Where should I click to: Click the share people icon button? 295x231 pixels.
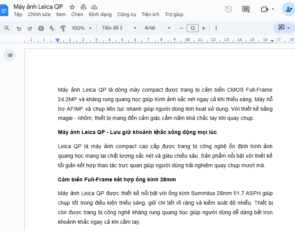(x=289, y=9)
